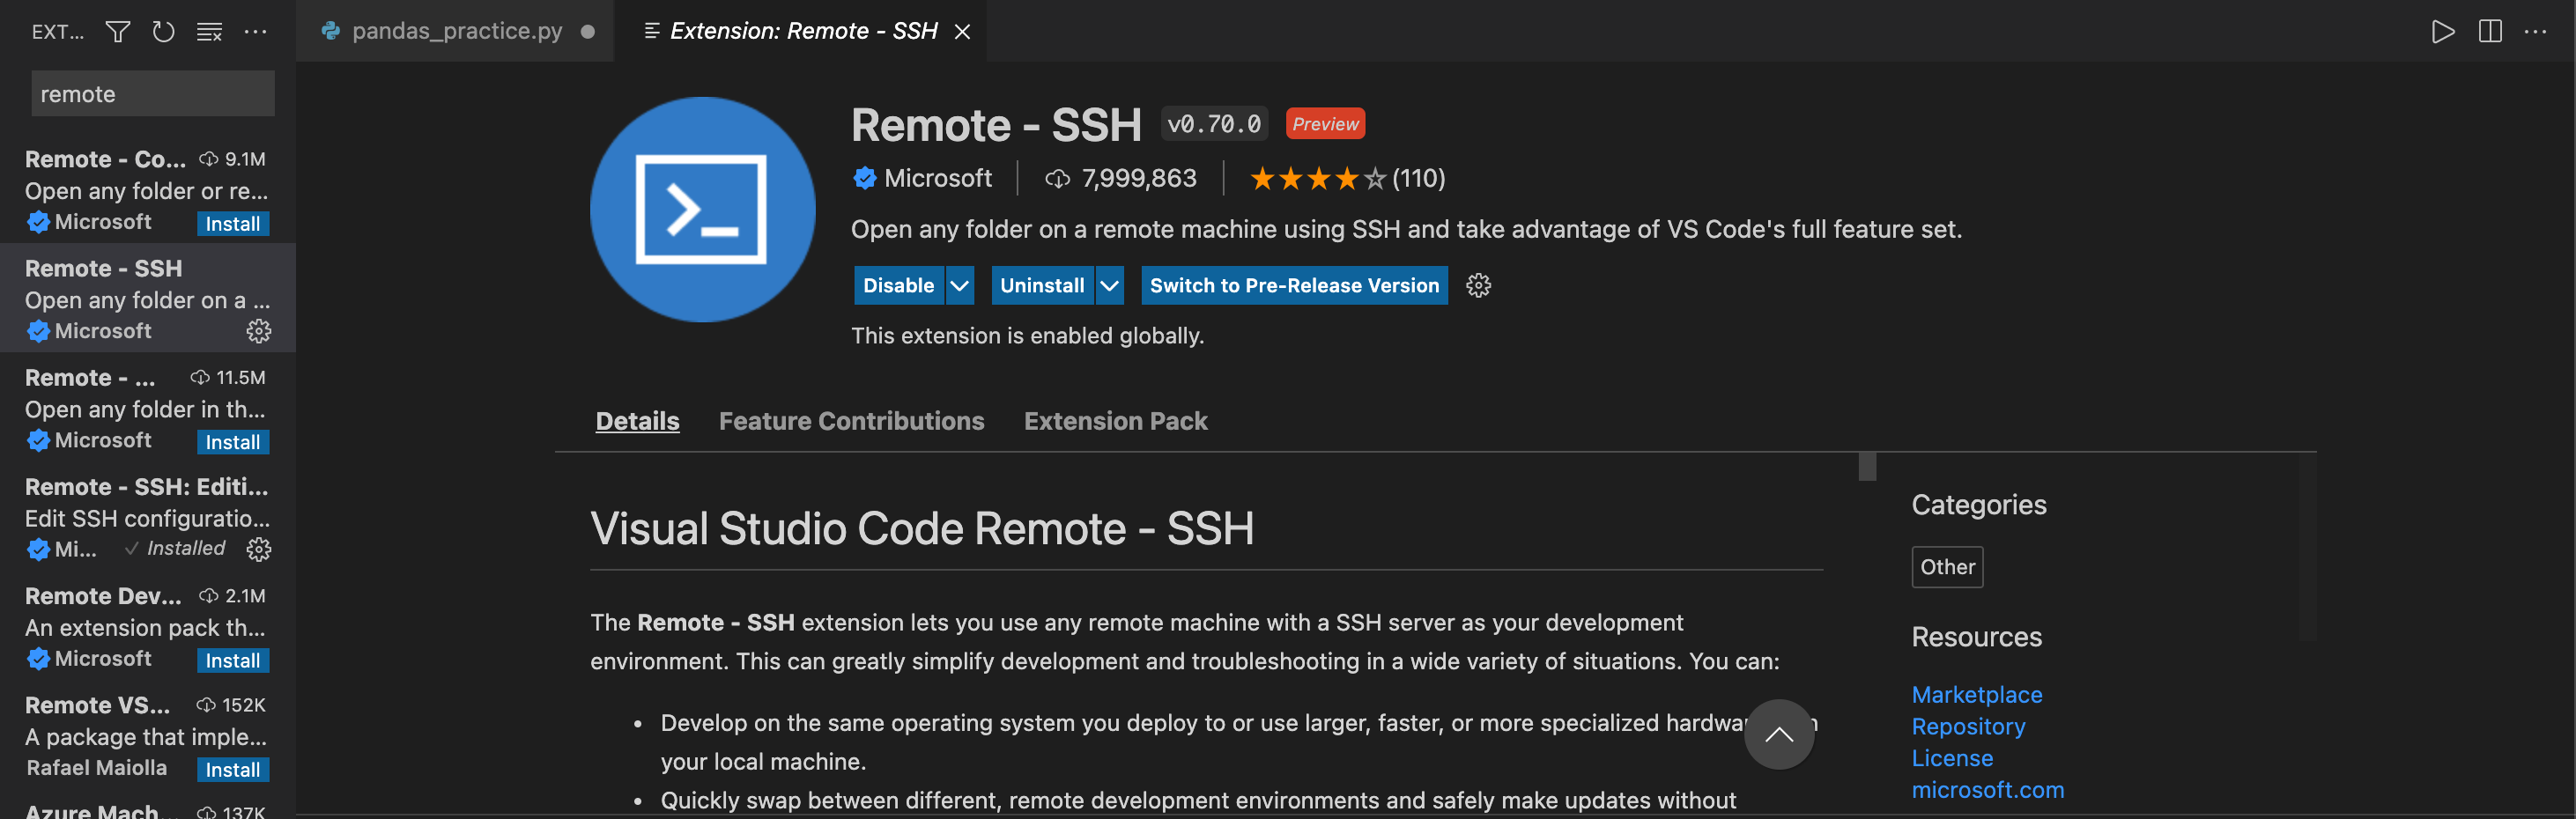This screenshot has height=819, width=2576.
Task: Click the 7,999,863 install count
Action: point(1121,179)
